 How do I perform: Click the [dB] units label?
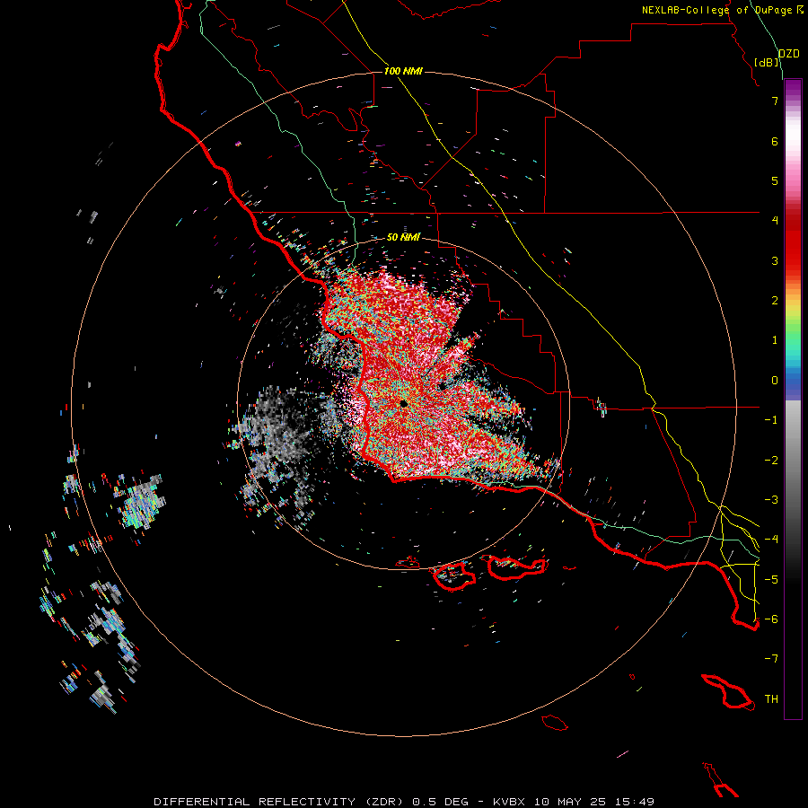[x=767, y=62]
